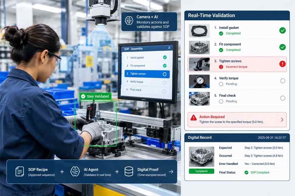Click Occurred value Tighten screws (4.8 Nm)

264,156
